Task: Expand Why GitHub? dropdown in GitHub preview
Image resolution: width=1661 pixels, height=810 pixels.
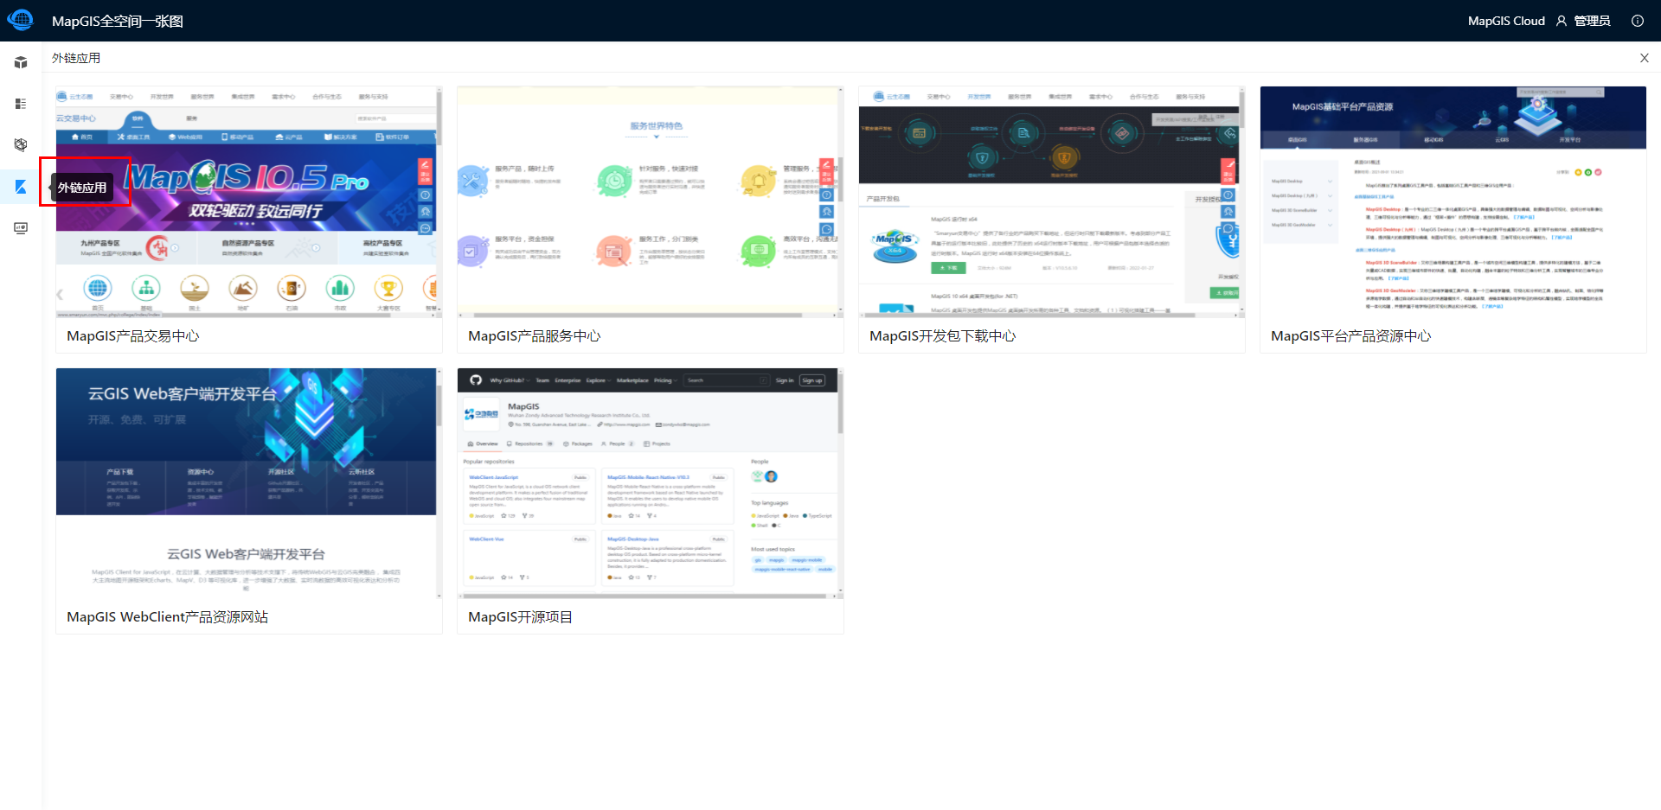Action: tap(509, 380)
